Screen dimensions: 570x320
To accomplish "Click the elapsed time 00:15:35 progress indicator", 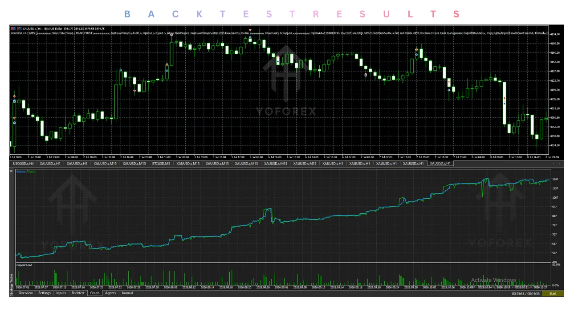I will pos(526,294).
